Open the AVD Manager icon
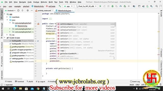Screen dimensions: 163x91 147,6
